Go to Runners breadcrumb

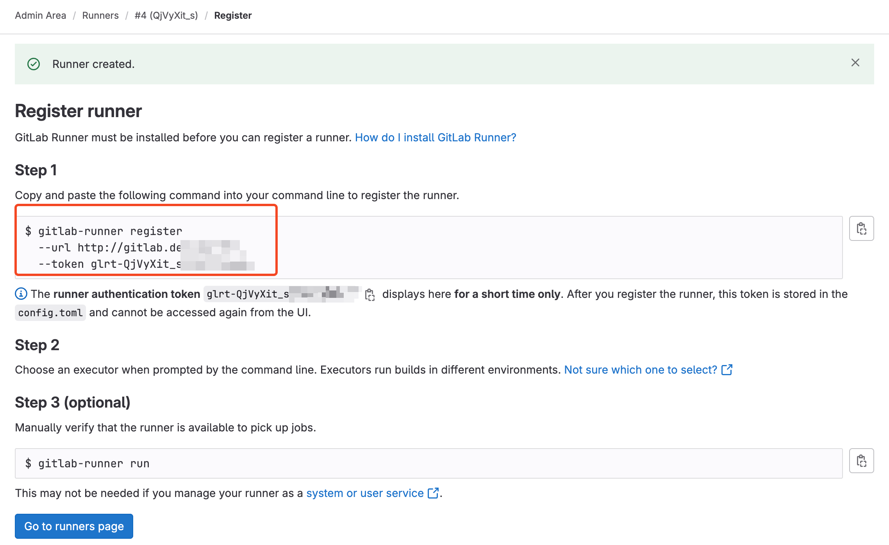[x=100, y=15]
